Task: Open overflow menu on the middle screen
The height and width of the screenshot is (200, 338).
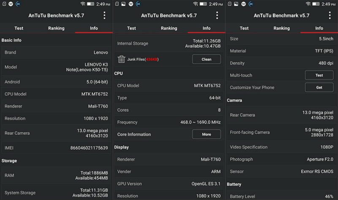Action: click(217, 16)
